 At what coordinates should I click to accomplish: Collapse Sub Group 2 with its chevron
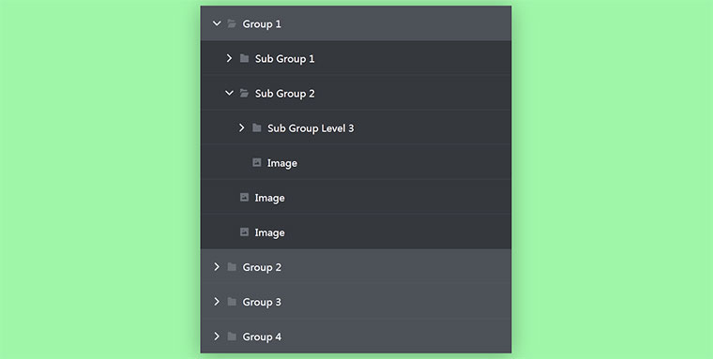[x=229, y=93]
